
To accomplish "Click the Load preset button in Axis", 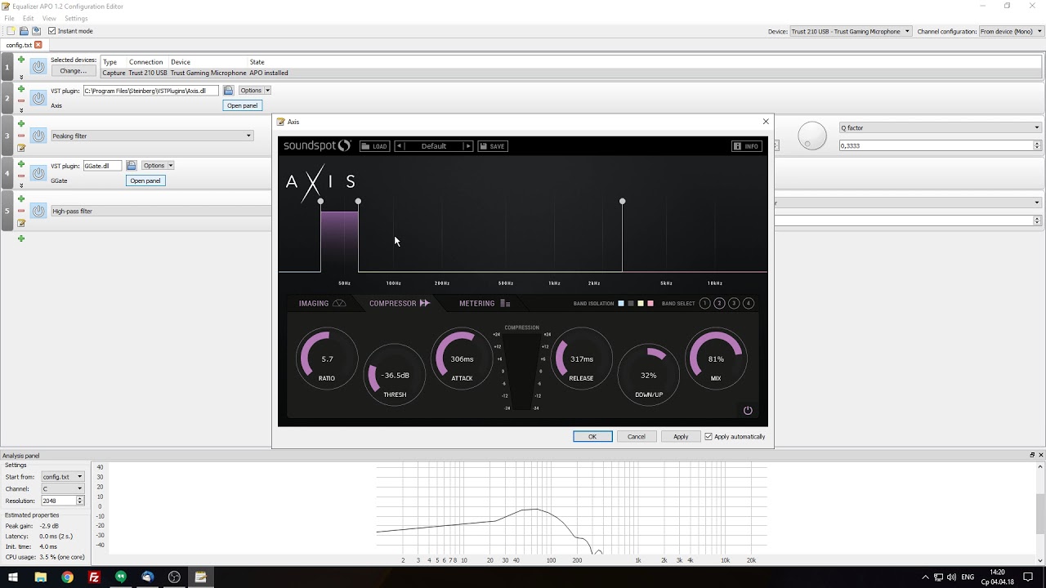I will point(374,146).
